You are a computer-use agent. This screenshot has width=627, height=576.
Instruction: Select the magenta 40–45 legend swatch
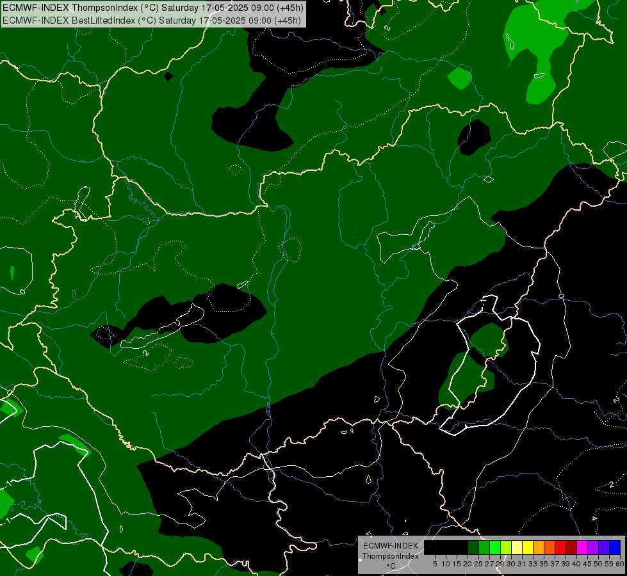(582, 547)
